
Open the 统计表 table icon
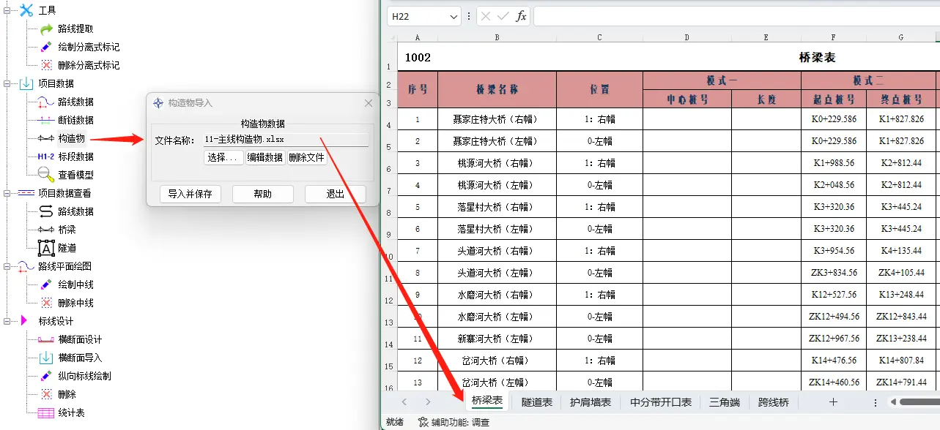coord(46,412)
